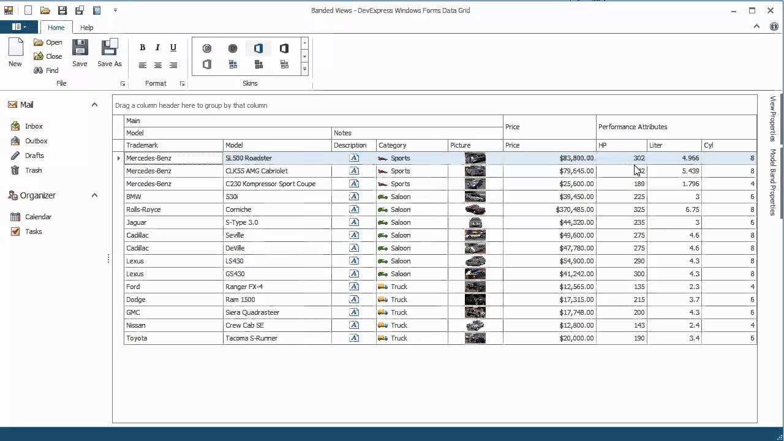Click Close in the File ribbon group
This screenshot has width=784, height=441.
coord(48,56)
